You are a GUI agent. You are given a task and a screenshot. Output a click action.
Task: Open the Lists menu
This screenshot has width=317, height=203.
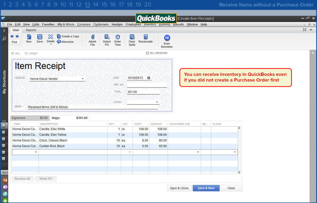36,24
